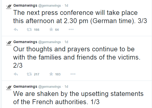Open @germanwings handle on second tweet
Viewport: 152px width, 108px height.
(x=50, y=42)
